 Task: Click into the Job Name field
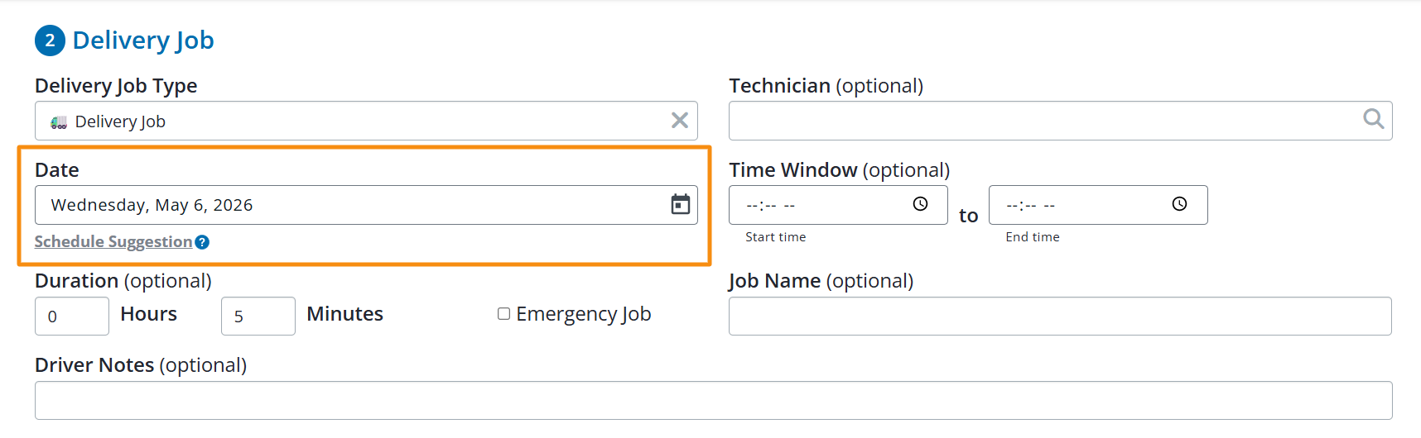(1060, 316)
